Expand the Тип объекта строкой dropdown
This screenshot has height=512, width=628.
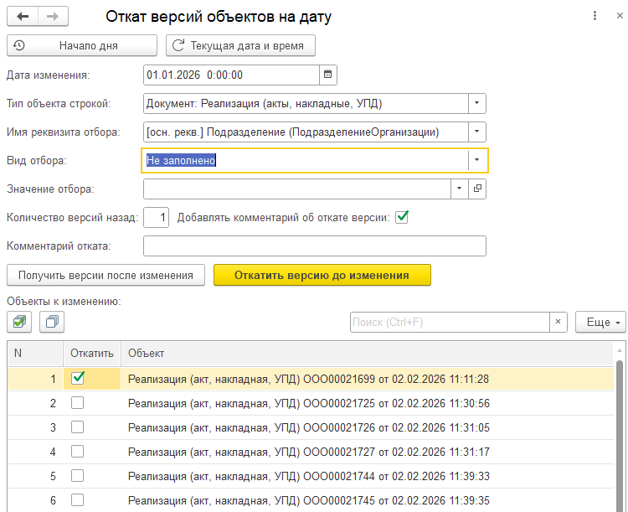(x=476, y=103)
